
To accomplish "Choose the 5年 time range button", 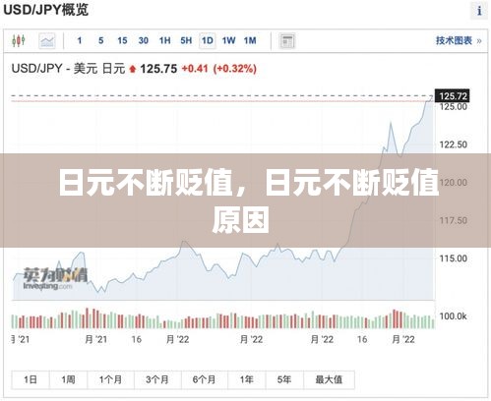I will [284, 379].
